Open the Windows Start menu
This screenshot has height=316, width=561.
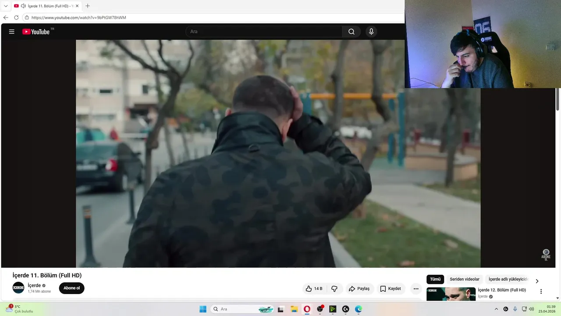click(x=203, y=309)
